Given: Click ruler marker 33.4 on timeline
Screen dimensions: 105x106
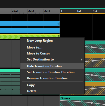Looking at the screenshot, I should [47, 11].
